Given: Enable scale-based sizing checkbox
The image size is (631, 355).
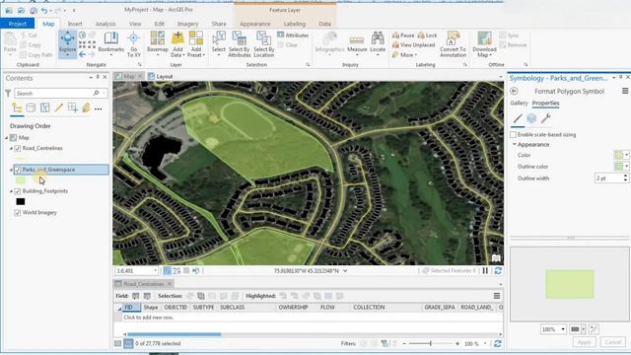Looking at the screenshot, I should pos(513,134).
